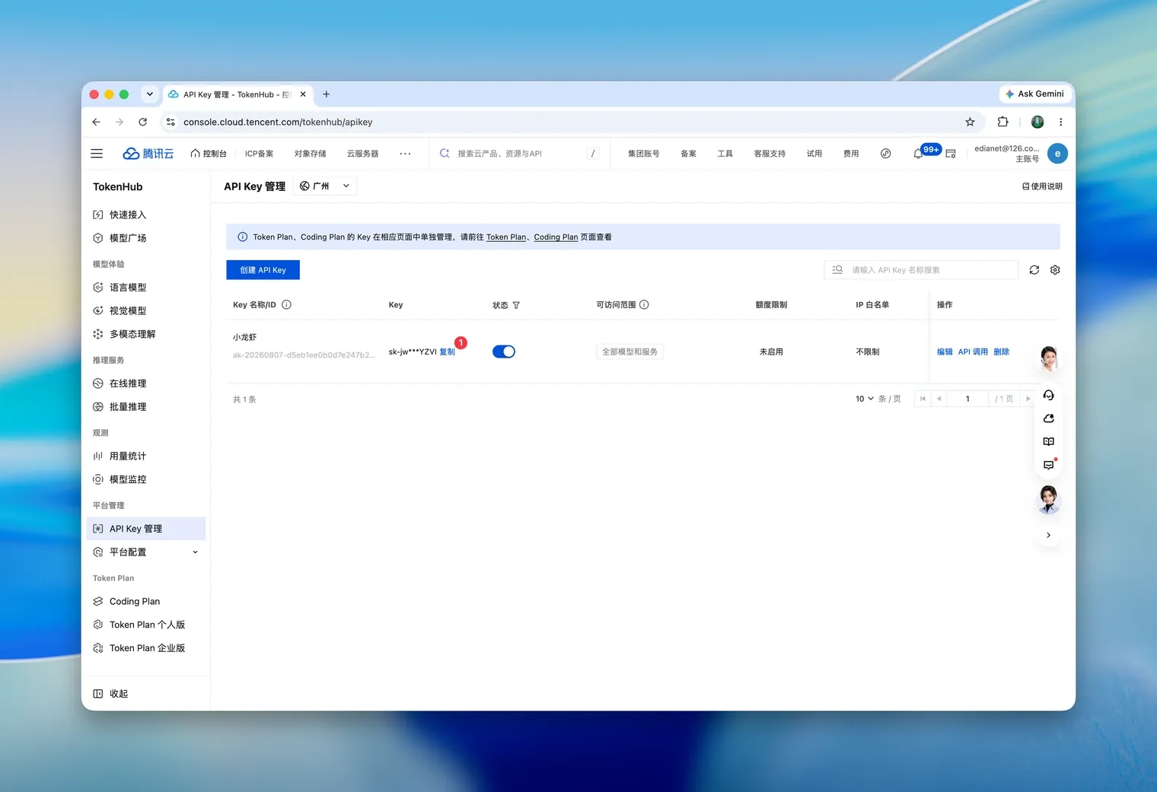Click the Chrome profile avatar

click(1037, 122)
